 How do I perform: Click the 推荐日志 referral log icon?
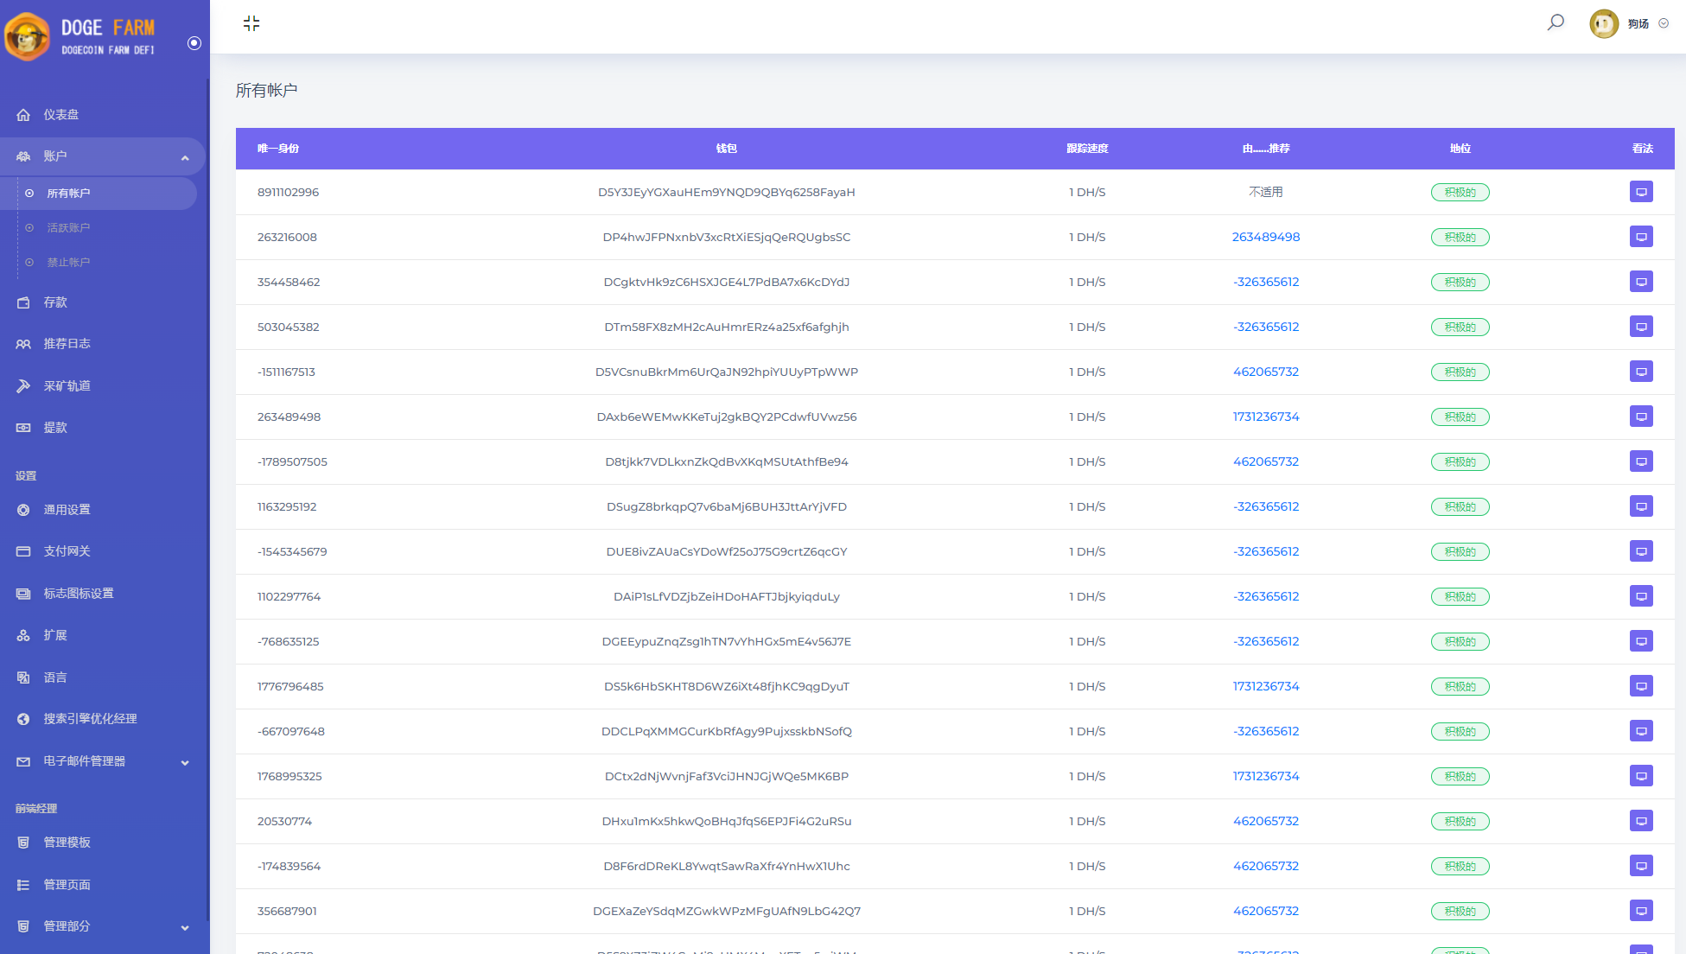click(x=22, y=344)
